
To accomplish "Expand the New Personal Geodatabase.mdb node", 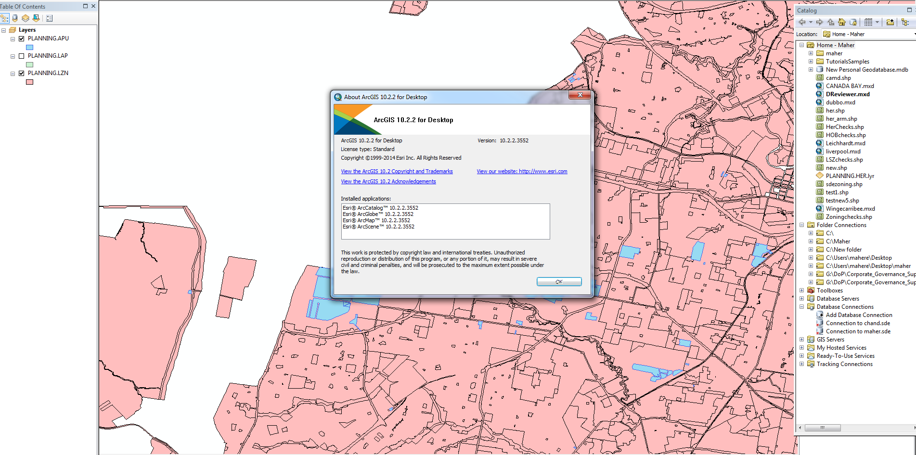I will 811,69.
